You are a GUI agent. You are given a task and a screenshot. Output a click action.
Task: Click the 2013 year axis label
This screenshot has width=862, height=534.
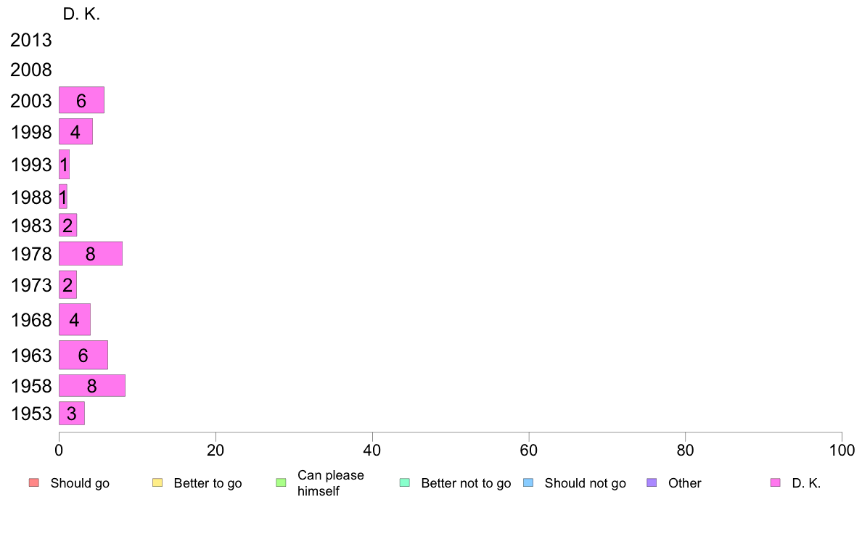30,40
